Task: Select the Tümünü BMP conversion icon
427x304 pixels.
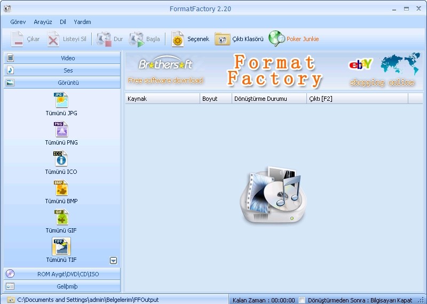Action: click(x=61, y=188)
